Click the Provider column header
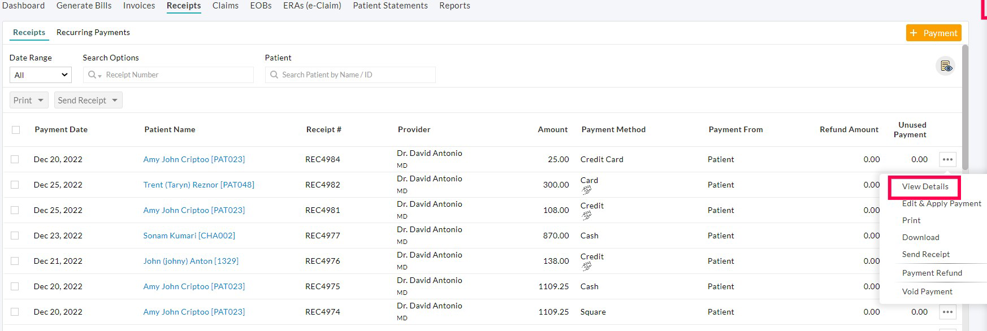Viewport: 987px width, 331px height. click(x=414, y=129)
